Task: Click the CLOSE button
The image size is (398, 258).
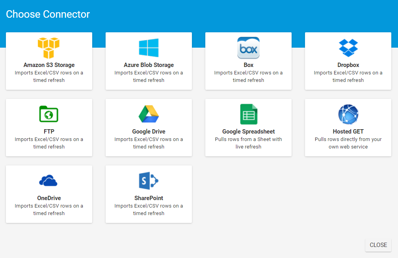Action: coord(378,245)
